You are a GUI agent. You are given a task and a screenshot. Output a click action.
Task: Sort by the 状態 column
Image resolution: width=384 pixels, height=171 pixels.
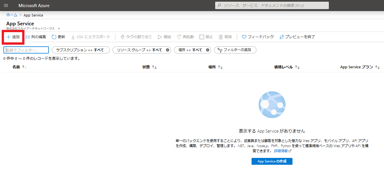pos(150,67)
